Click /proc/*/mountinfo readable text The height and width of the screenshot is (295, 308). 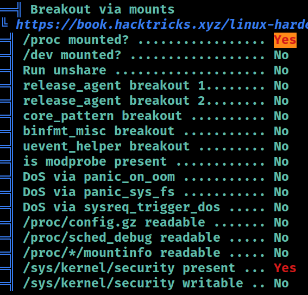tap(122, 253)
